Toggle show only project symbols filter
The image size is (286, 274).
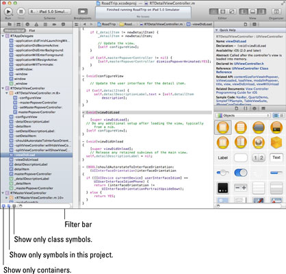(9, 206)
